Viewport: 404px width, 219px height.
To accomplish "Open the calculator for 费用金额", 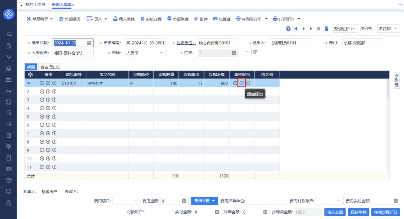I will [x=184, y=201].
